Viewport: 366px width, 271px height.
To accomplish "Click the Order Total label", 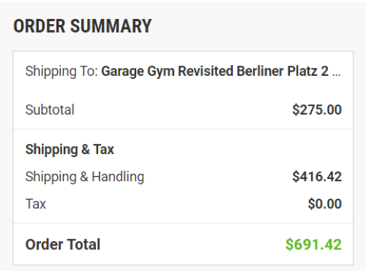I will point(63,244).
